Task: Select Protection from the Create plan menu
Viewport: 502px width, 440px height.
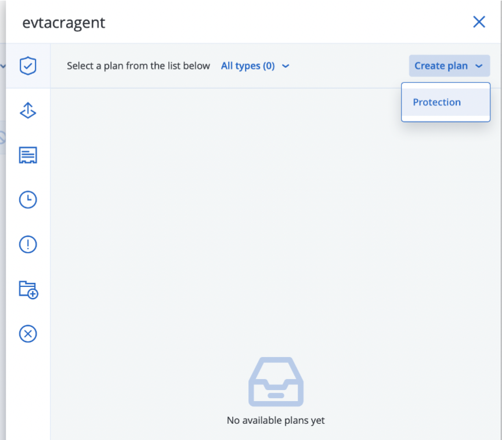Action: point(437,103)
